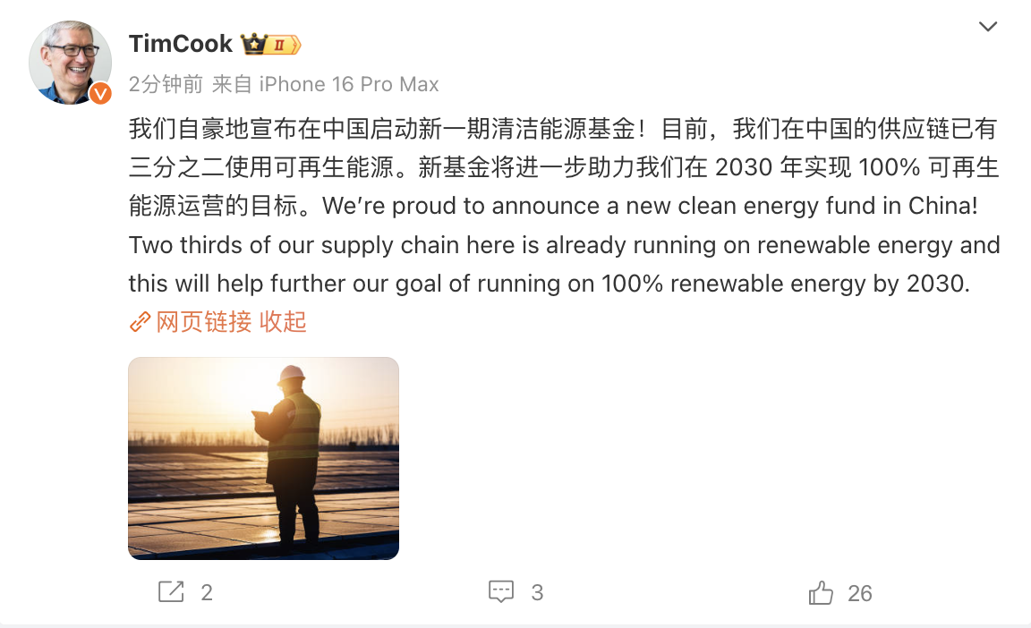Collapse the post with 收起
This screenshot has height=628, width=1031.
pos(283,322)
